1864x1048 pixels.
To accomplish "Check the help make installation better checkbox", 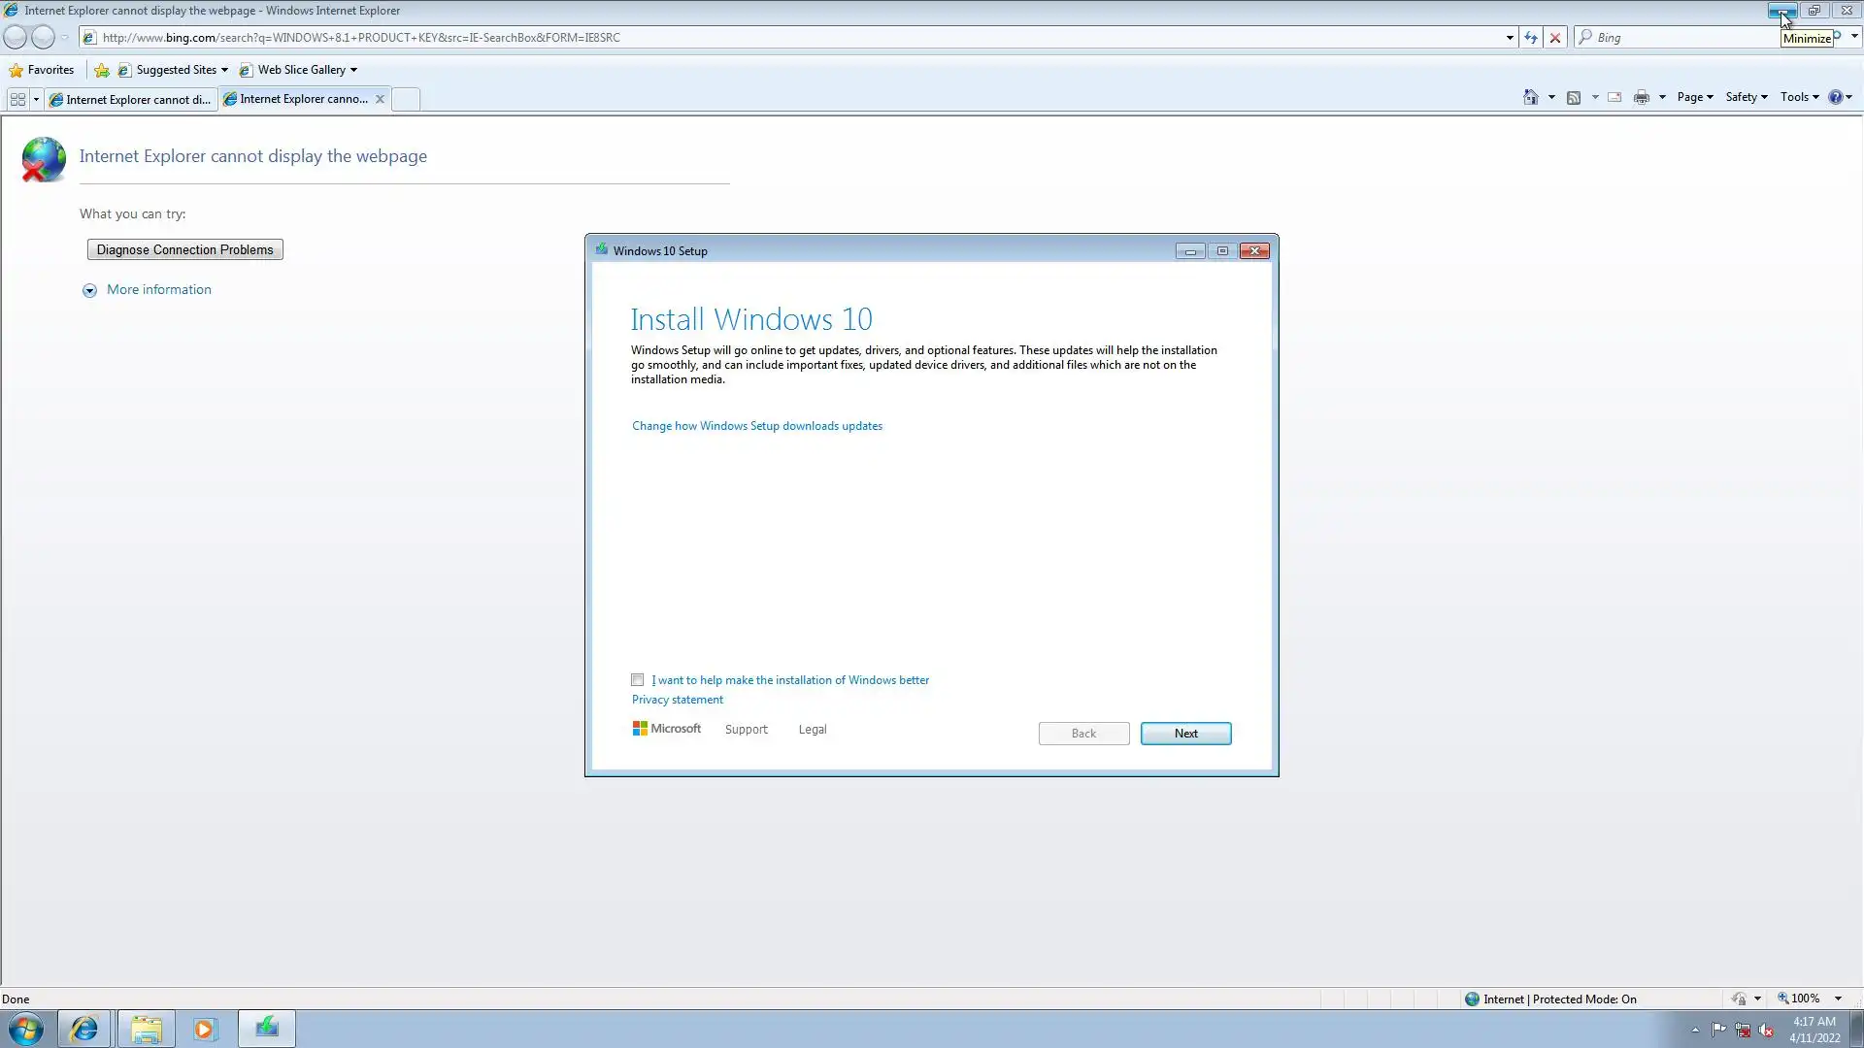I will pos(638,679).
